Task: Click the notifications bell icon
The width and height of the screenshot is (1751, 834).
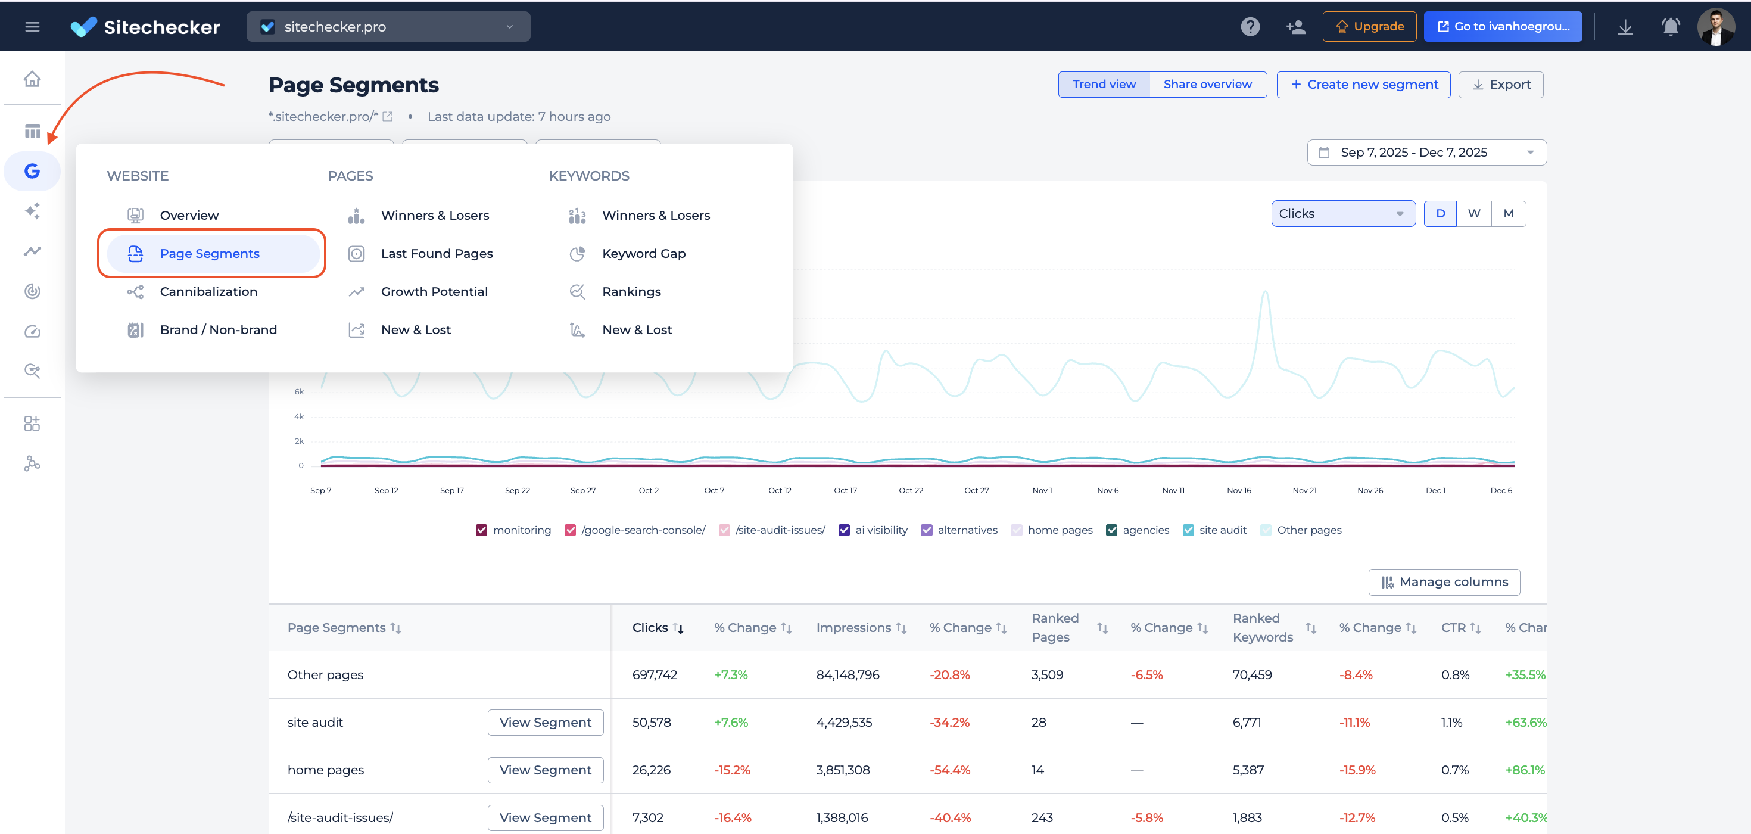Action: pos(1670,26)
